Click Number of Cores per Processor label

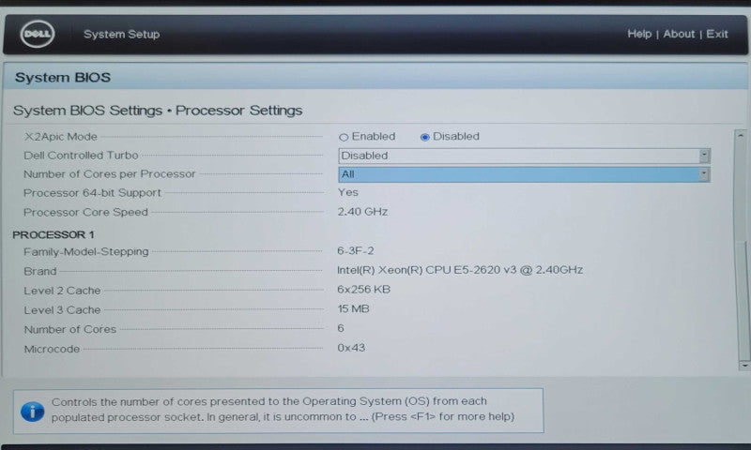coord(110,174)
